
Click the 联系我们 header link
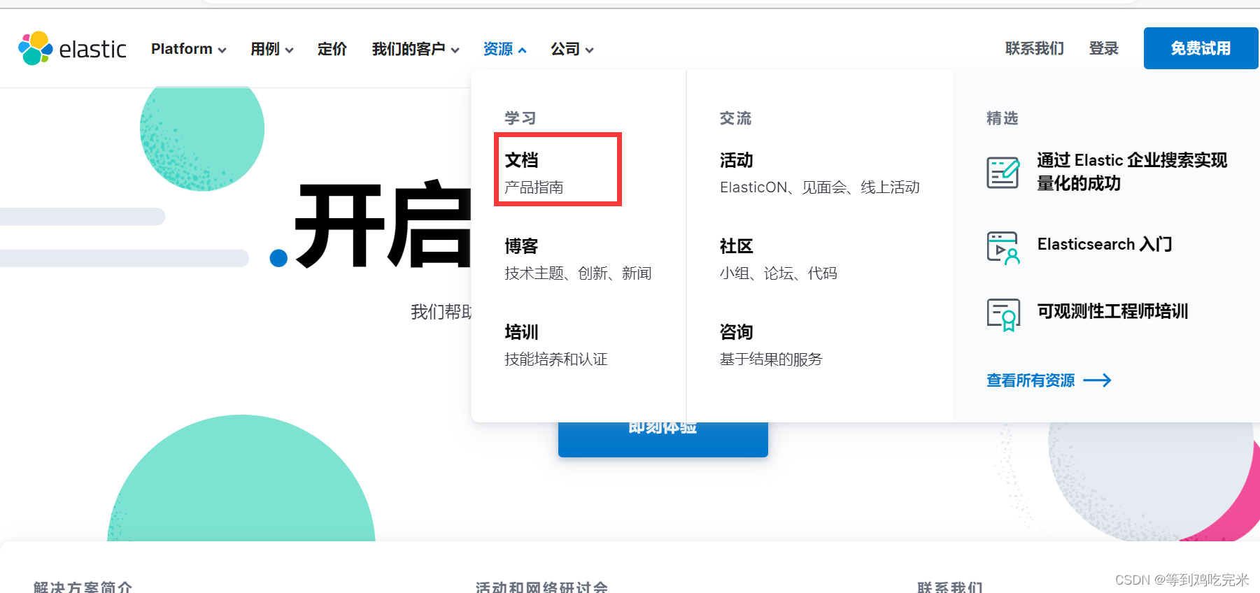pos(1035,48)
